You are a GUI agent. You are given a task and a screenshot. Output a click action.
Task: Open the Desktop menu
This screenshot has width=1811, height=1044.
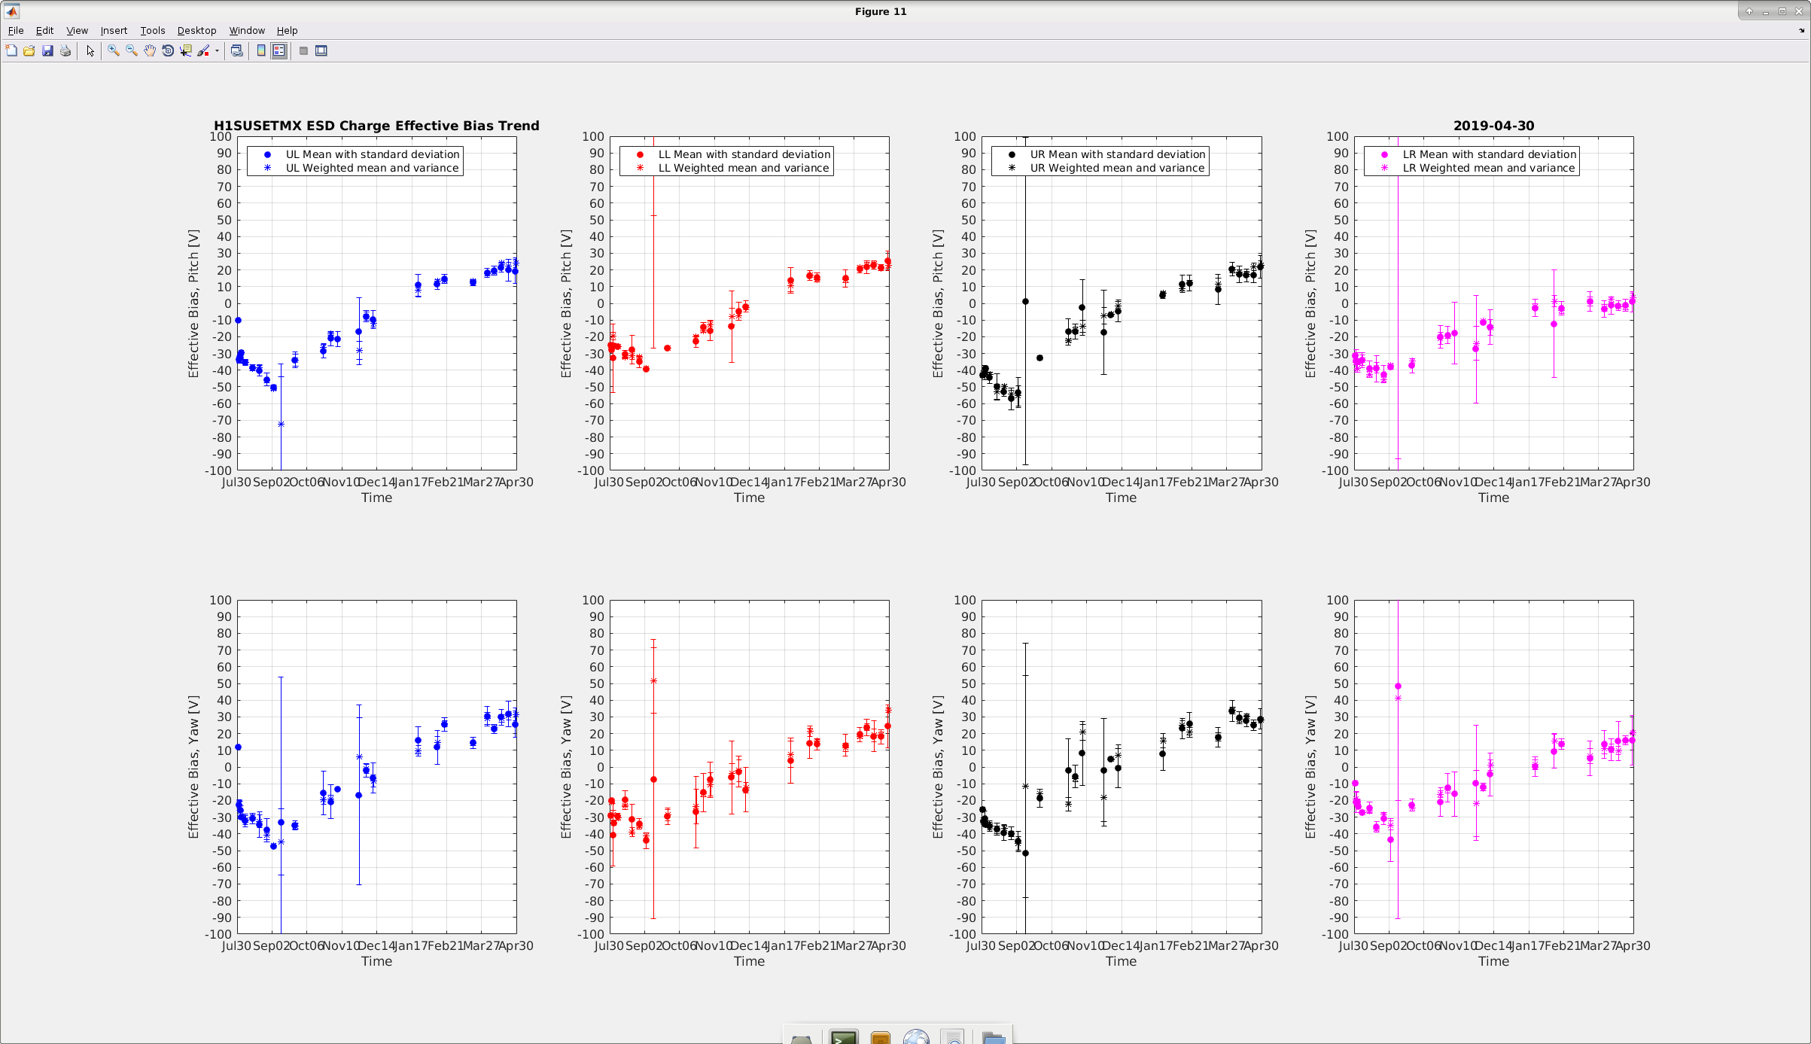196,31
